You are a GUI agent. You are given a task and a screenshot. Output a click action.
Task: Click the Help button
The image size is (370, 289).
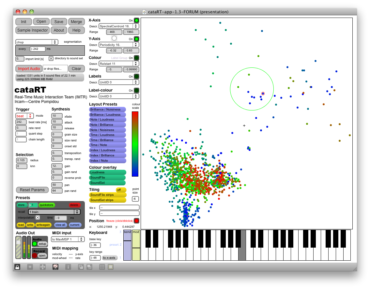click(x=76, y=30)
